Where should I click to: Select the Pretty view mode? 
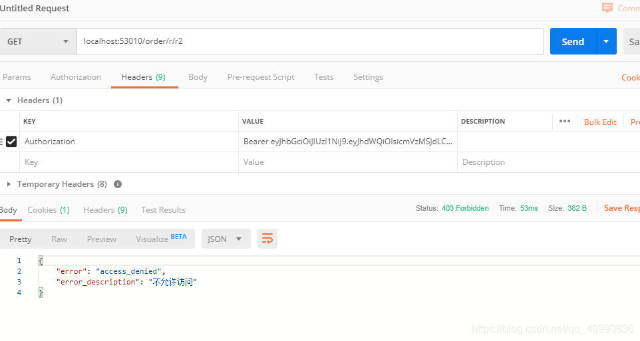21,239
